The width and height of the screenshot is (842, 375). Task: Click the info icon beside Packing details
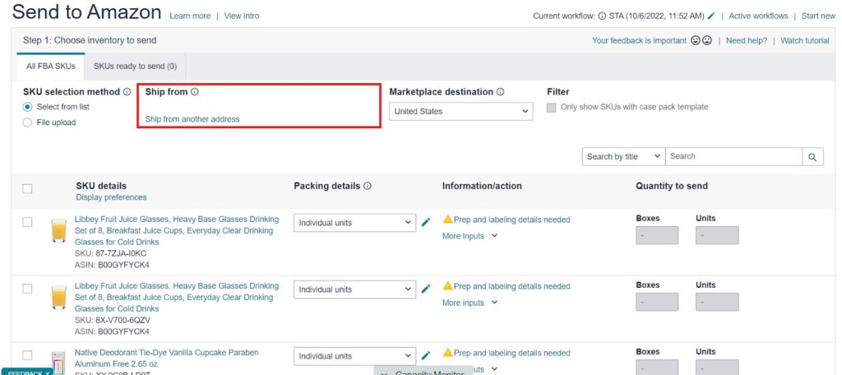pyautogui.click(x=367, y=186)
